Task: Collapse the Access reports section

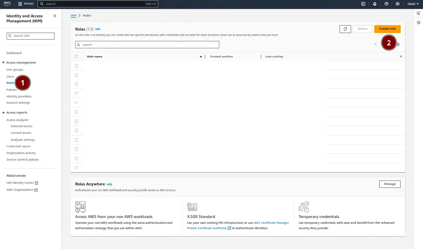Action: pyautogui.click(x=3, y=113)
